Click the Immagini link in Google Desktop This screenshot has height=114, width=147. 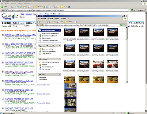(28, 14)
